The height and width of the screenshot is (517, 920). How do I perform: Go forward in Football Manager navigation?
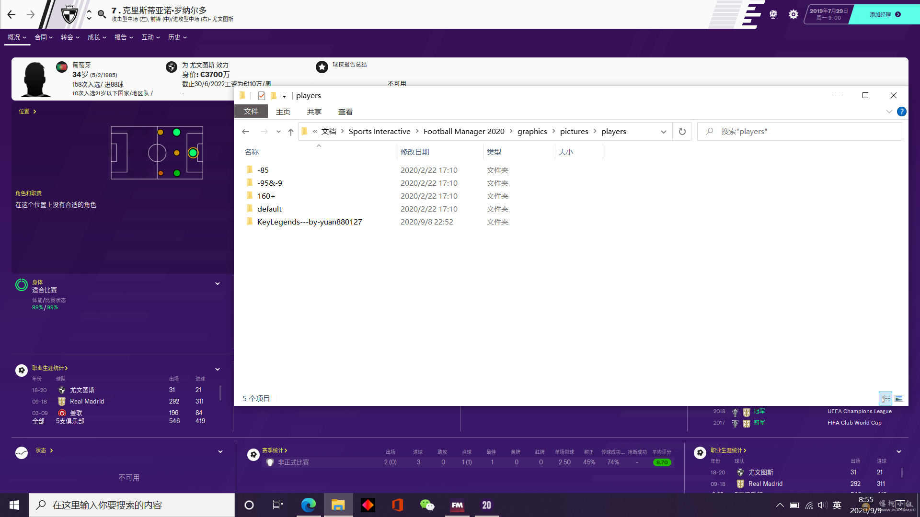[31, 14]
